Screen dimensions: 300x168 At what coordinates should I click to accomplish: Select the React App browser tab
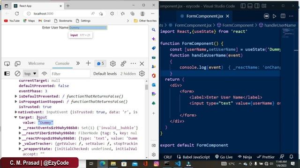click(38, 6)
